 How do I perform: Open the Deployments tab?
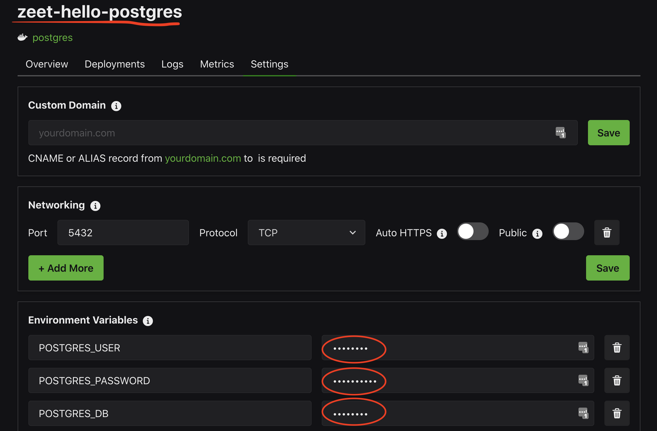click(115, 64)
